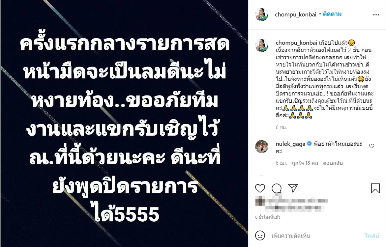Open the emoji picker smiley icon
386x247 pixels.
260,235
